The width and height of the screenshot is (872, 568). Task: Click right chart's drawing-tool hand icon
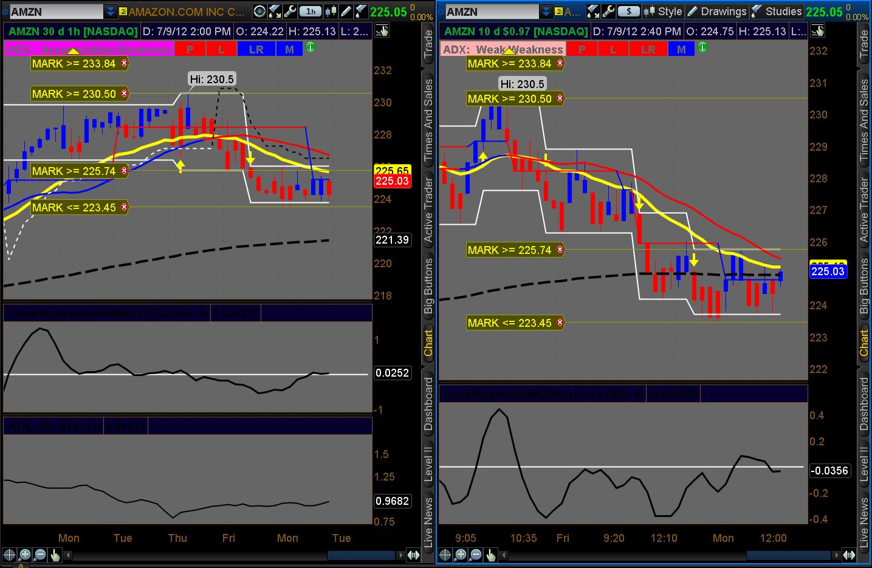point(818,30)
